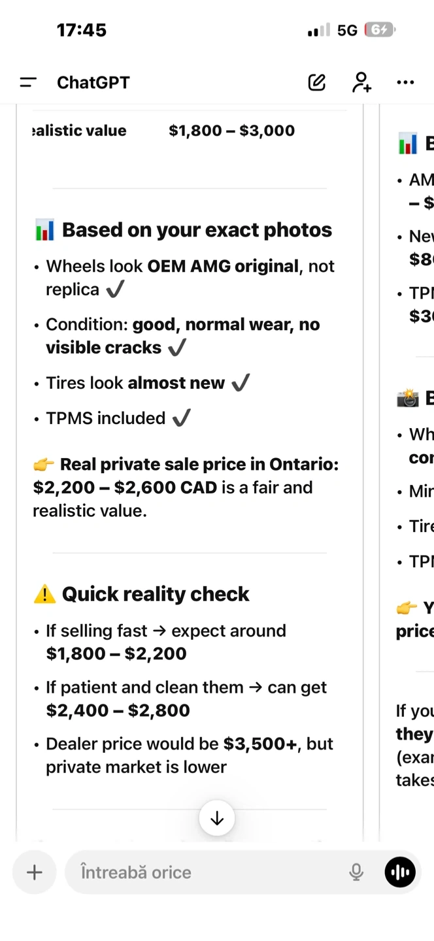Viewport: 434px width, 941px height.
Task: Tap the microphone dictation icon
Action: pyautogui.click(x=356, y=872)
